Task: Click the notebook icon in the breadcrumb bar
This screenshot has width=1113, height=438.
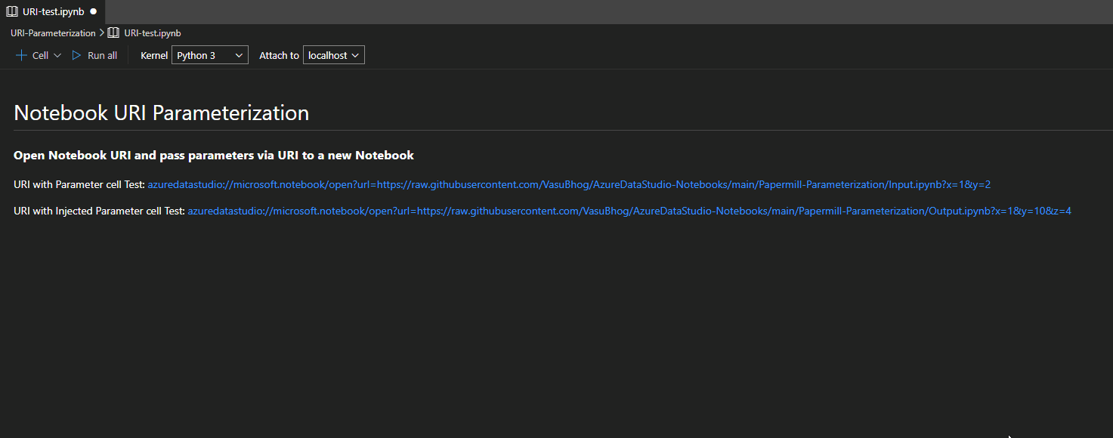Action: coord(113,32)
